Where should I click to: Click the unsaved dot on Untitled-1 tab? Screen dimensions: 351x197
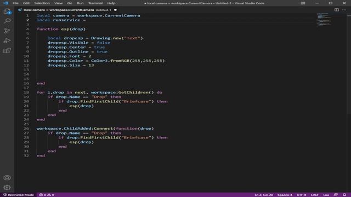[x=115, y=10]
